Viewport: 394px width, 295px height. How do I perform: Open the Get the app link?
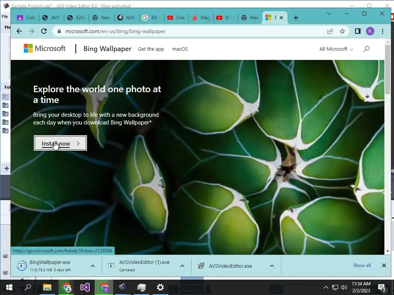151,49
